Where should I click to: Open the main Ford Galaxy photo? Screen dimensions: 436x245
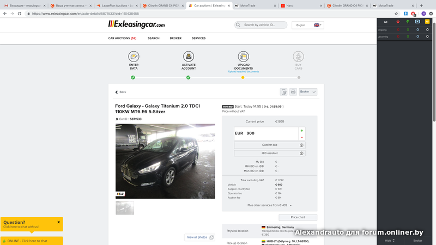pyautogui.click(x=165, y=161)
